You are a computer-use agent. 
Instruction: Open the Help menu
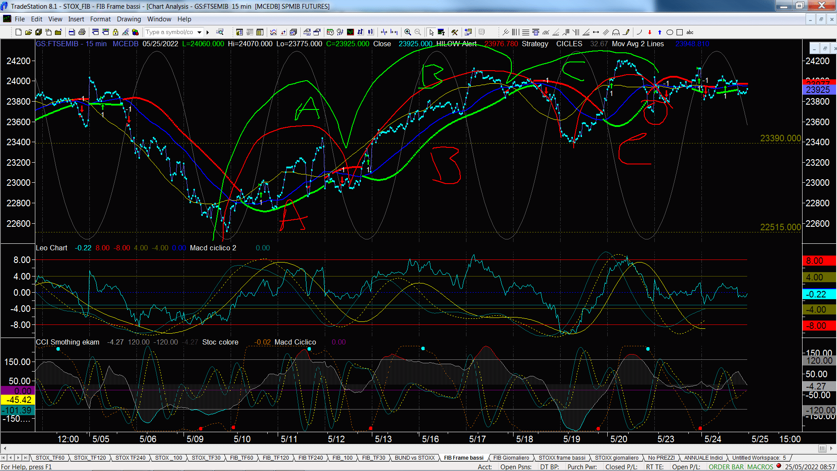point(184,19)
